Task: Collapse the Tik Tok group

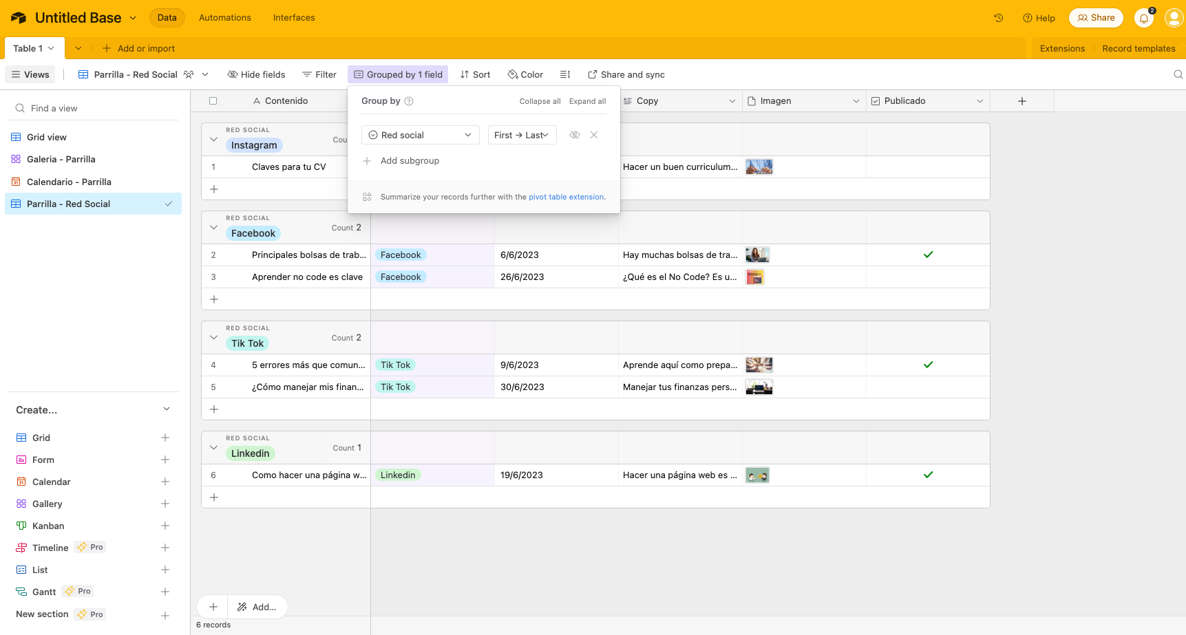Action: point(213,338)
